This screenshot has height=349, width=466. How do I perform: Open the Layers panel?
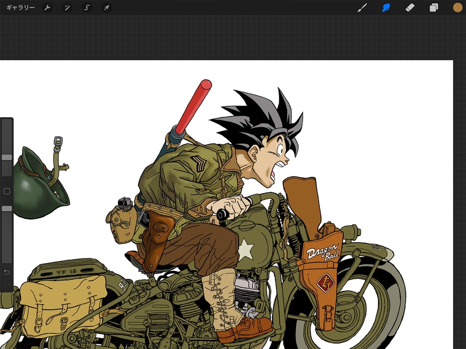coord(434,8)
